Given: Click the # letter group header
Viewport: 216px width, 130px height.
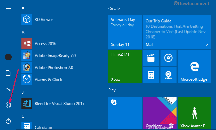Looking at the screenshot, I should [x=23, y=8].
